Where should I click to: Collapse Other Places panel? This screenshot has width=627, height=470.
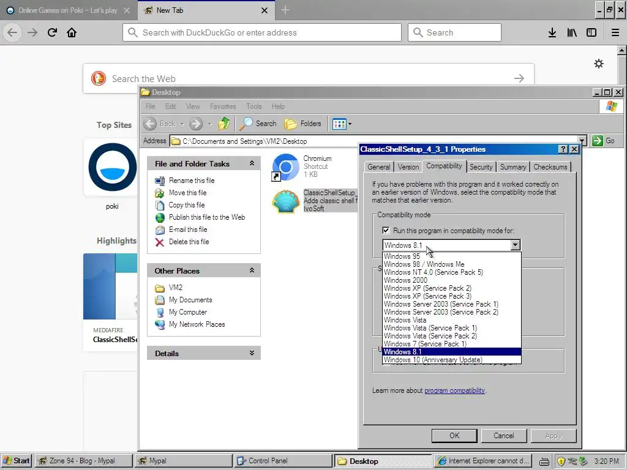[x=252, y=270]
